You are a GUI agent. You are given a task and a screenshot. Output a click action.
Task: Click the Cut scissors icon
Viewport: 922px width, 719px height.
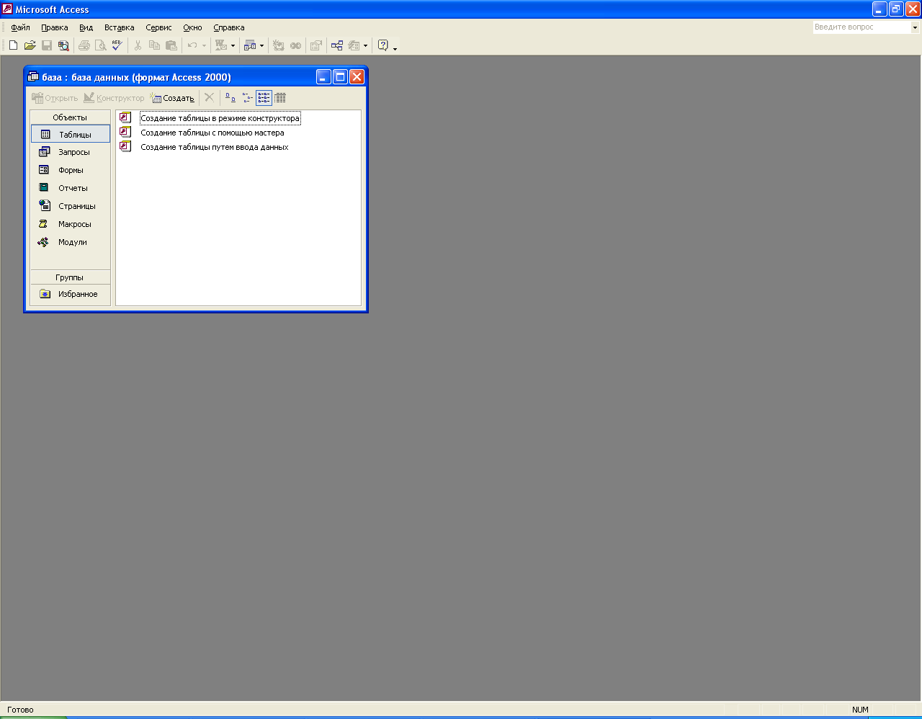coord(138,45)
